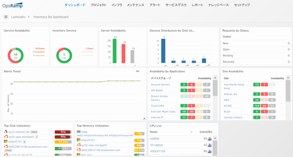Open the Account Servers device group

(160, 85)
